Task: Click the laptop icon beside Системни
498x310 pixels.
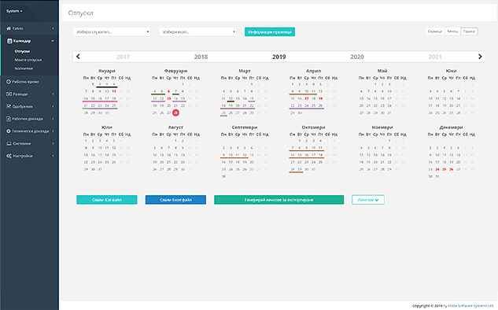Action: [x=9, y=143]
